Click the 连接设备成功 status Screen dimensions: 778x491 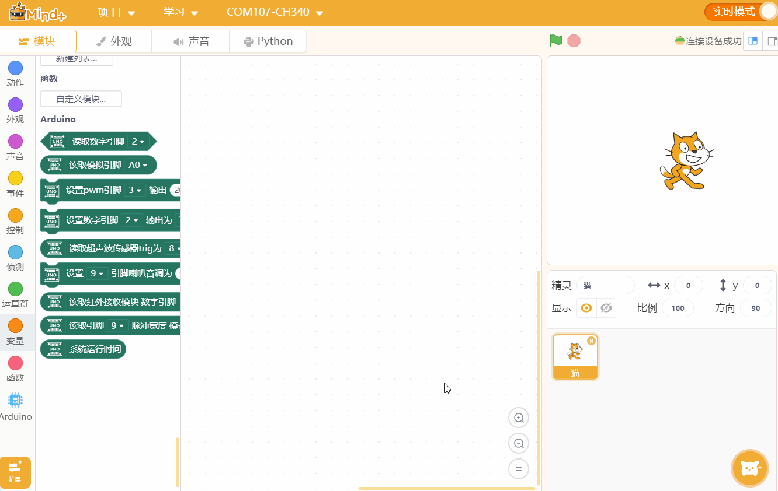tap(708, 41)
